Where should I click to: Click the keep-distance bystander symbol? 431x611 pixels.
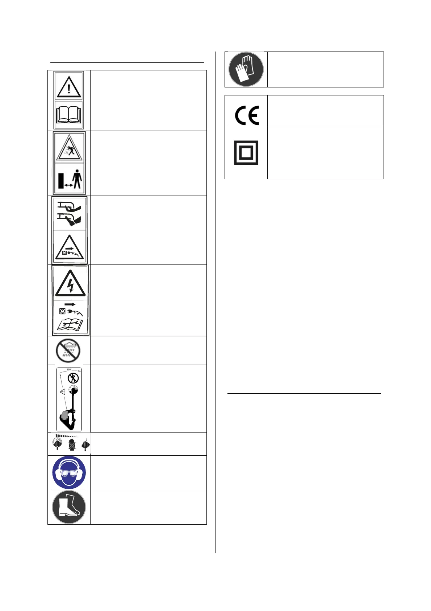pos(70,179)
